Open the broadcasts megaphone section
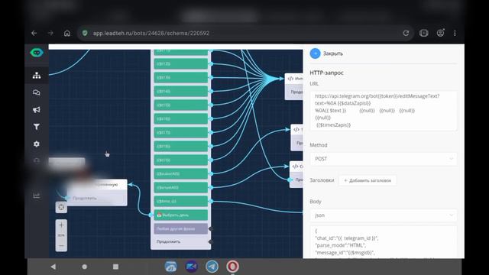 pos(37,110)
